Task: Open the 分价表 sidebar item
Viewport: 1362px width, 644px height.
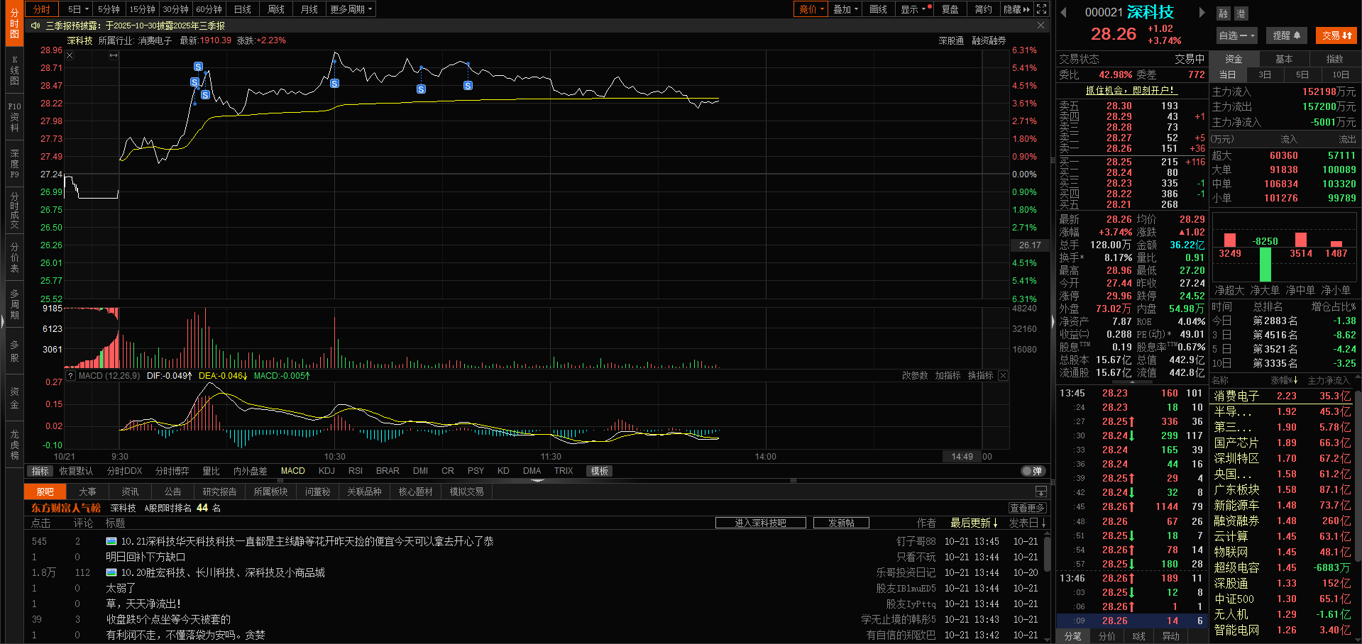Action: click(x=14, y=257)
